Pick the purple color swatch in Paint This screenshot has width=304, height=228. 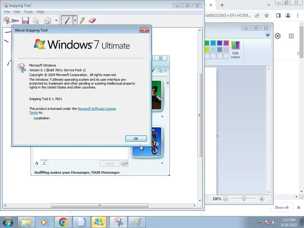(x=226, y=43)
